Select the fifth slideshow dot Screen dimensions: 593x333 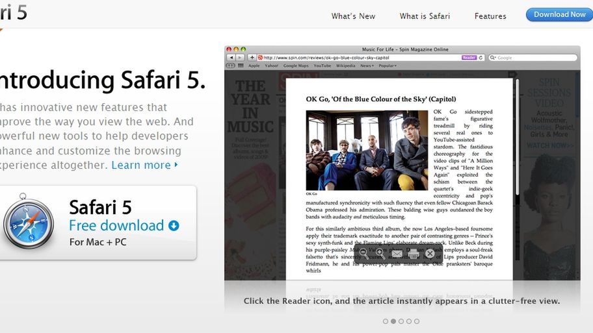417,321
